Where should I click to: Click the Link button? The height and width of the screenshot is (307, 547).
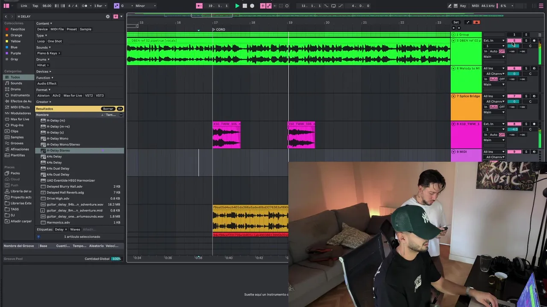(24, 6)
